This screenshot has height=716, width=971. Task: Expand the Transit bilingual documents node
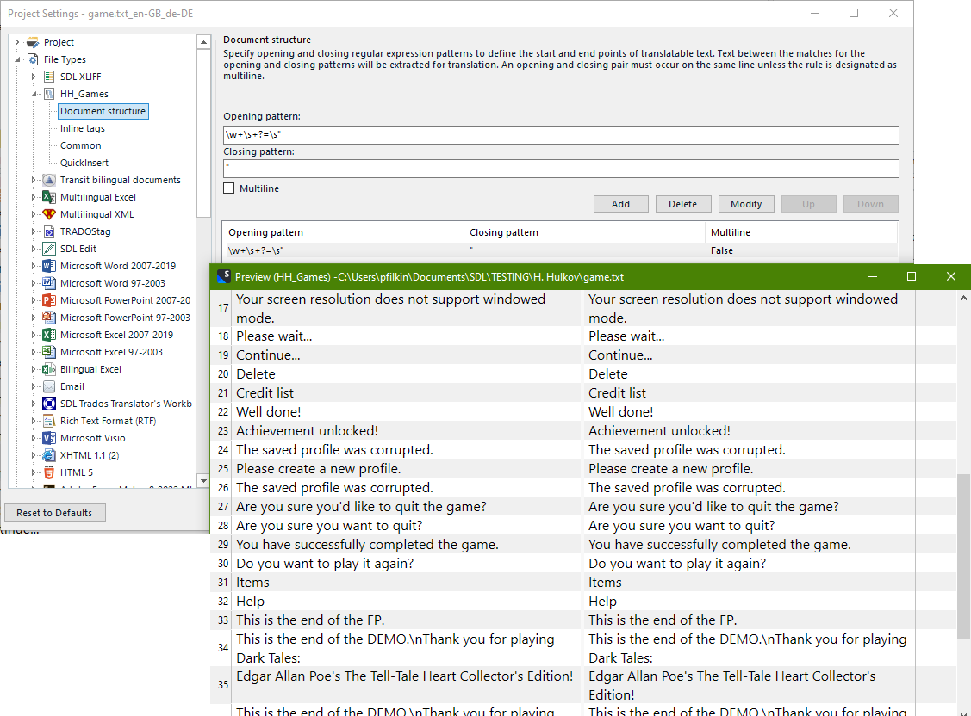point(34,180)
